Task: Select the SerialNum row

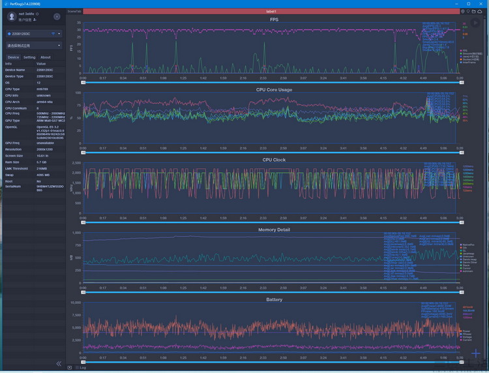Action: [x=35, y=188]
